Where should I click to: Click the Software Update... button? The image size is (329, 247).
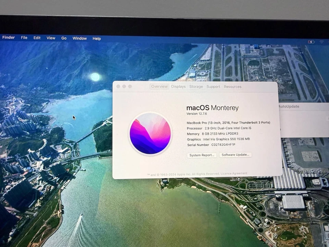tap(235, 155)
